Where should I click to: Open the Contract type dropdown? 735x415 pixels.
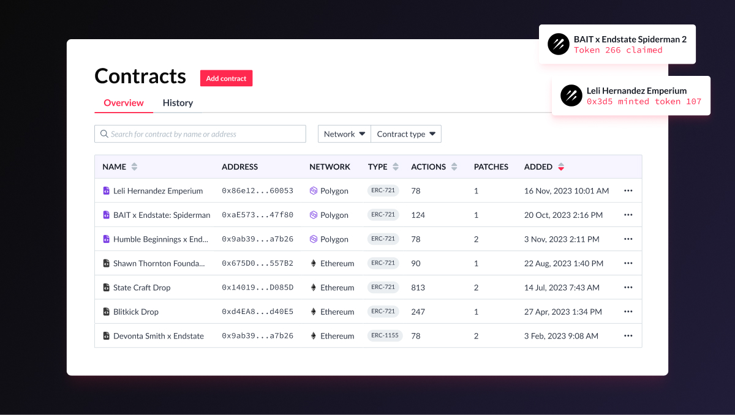pos(406,133)
